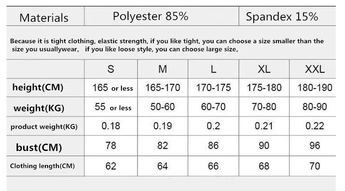The width and height of the screenshot is (345, 191).
Task: Click the 180-190 height cell
Action: [313, 87]
